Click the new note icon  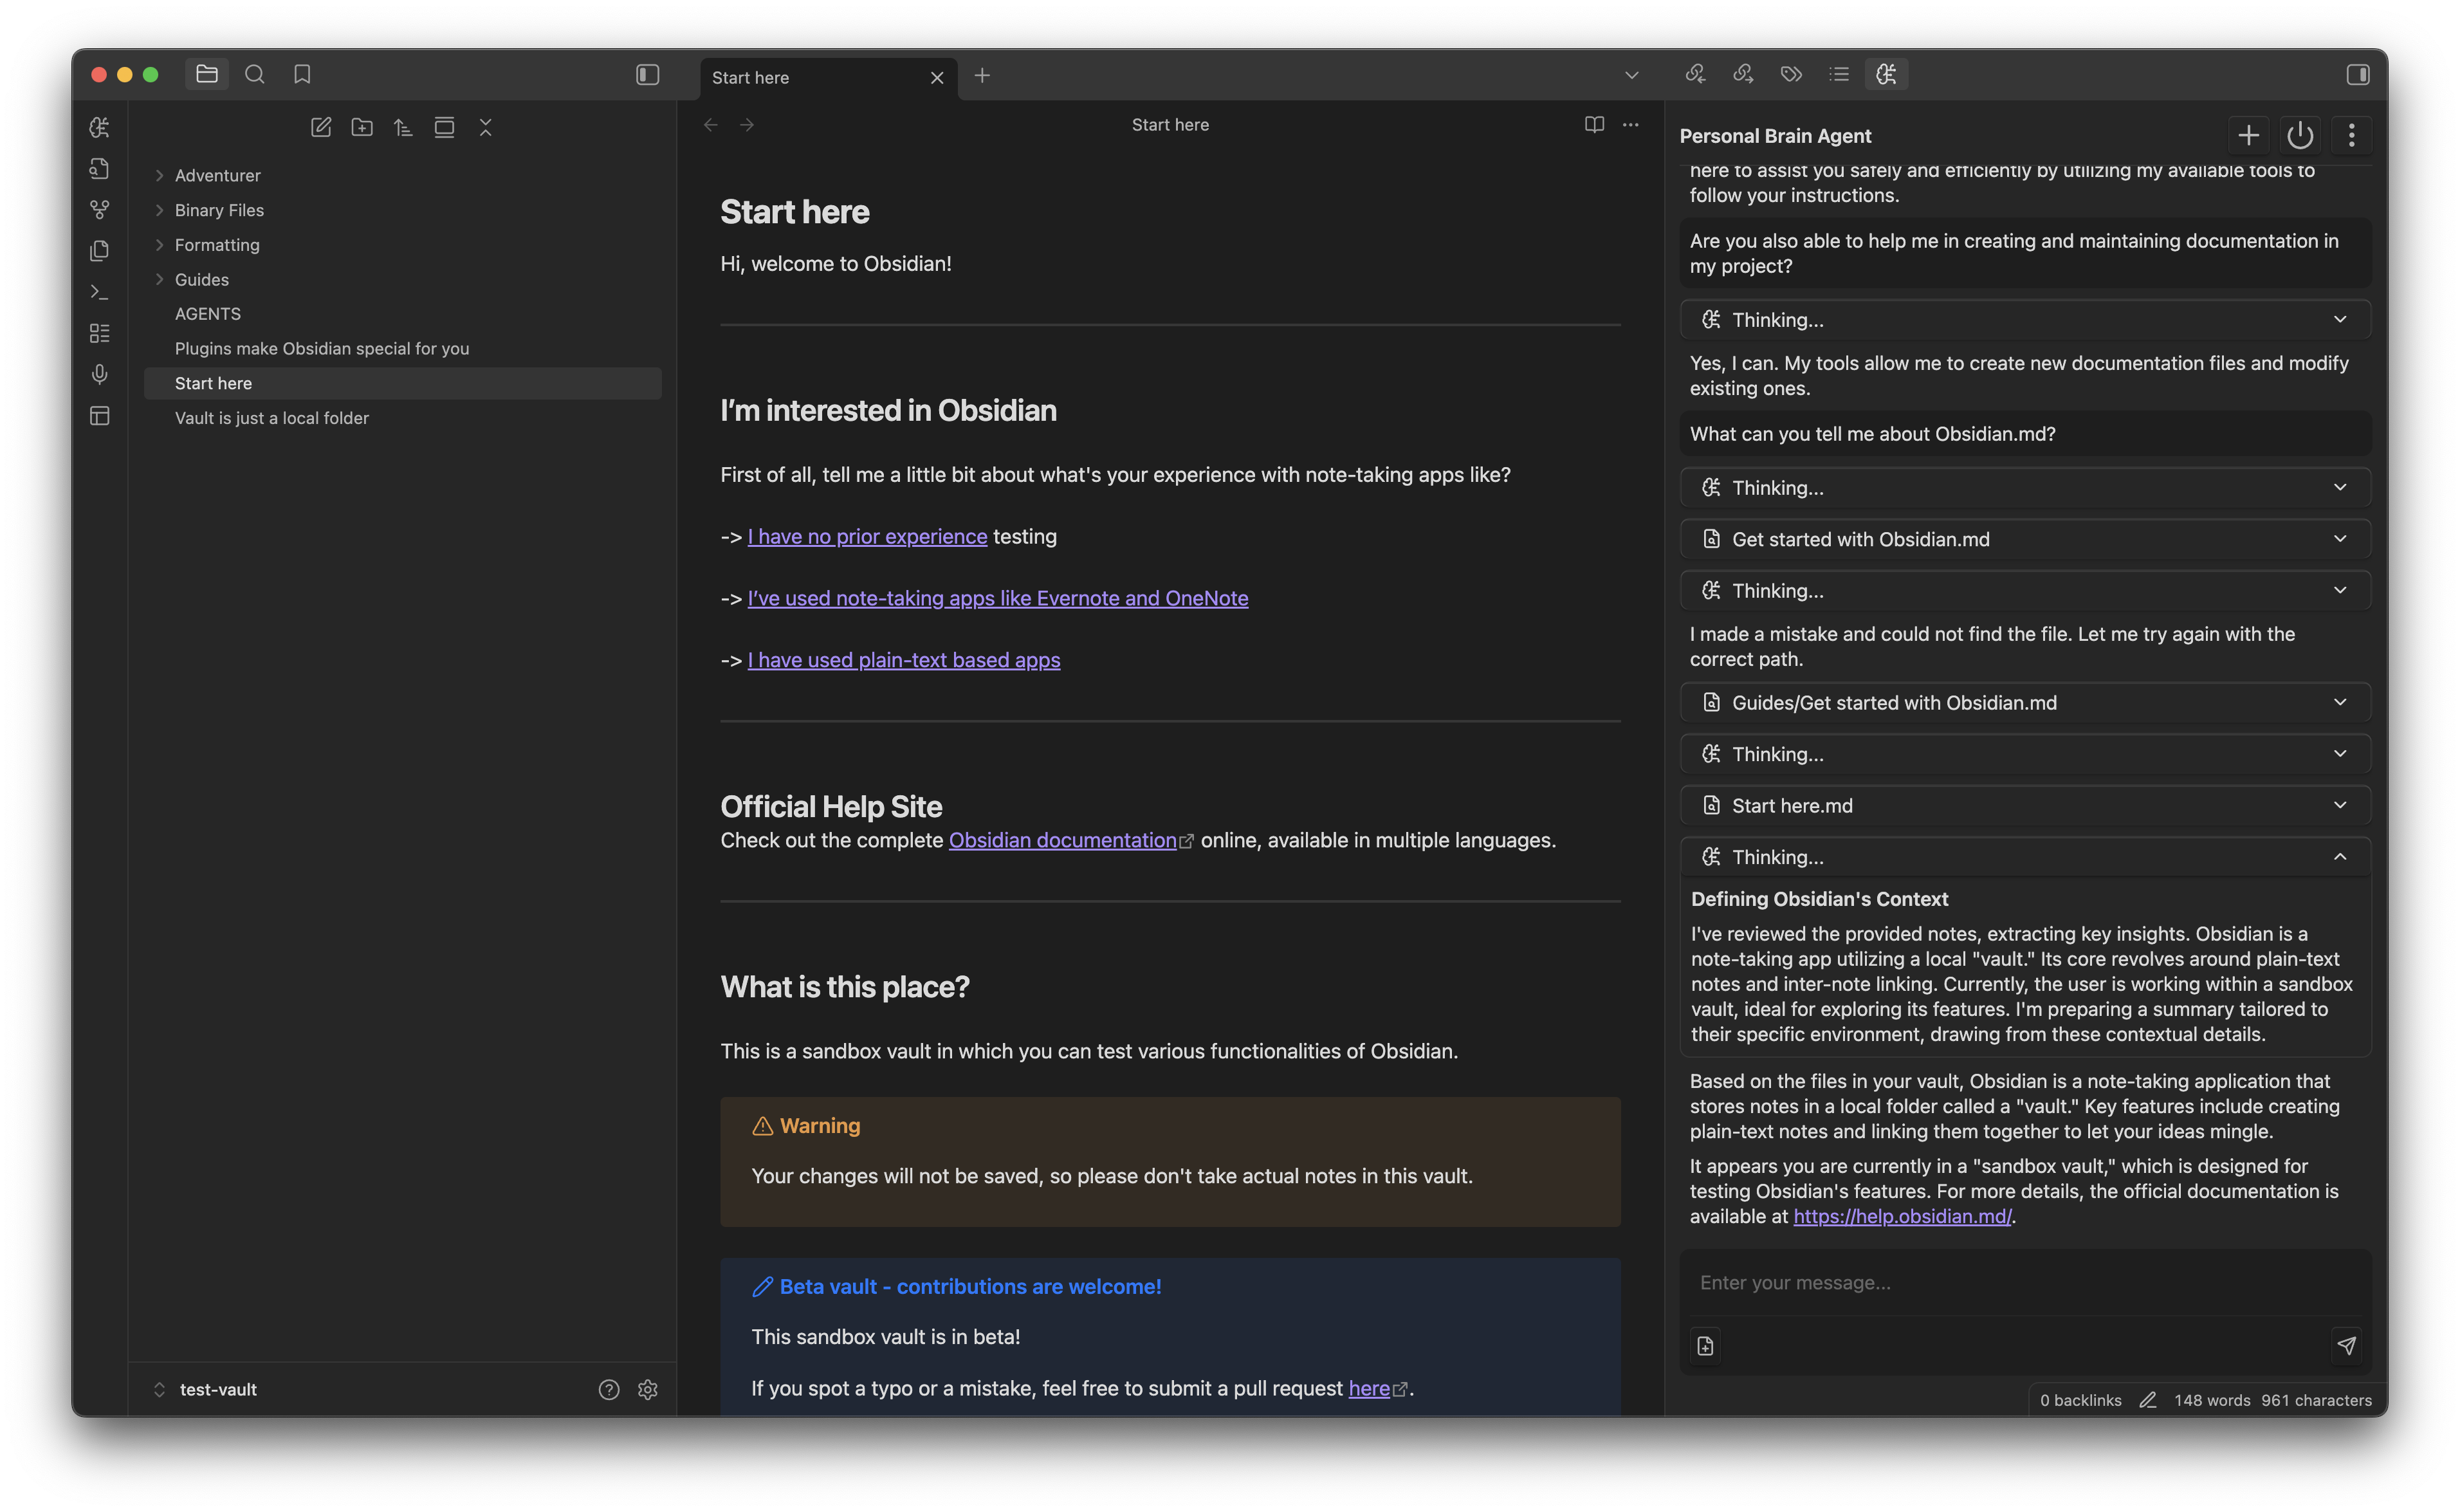321,127
